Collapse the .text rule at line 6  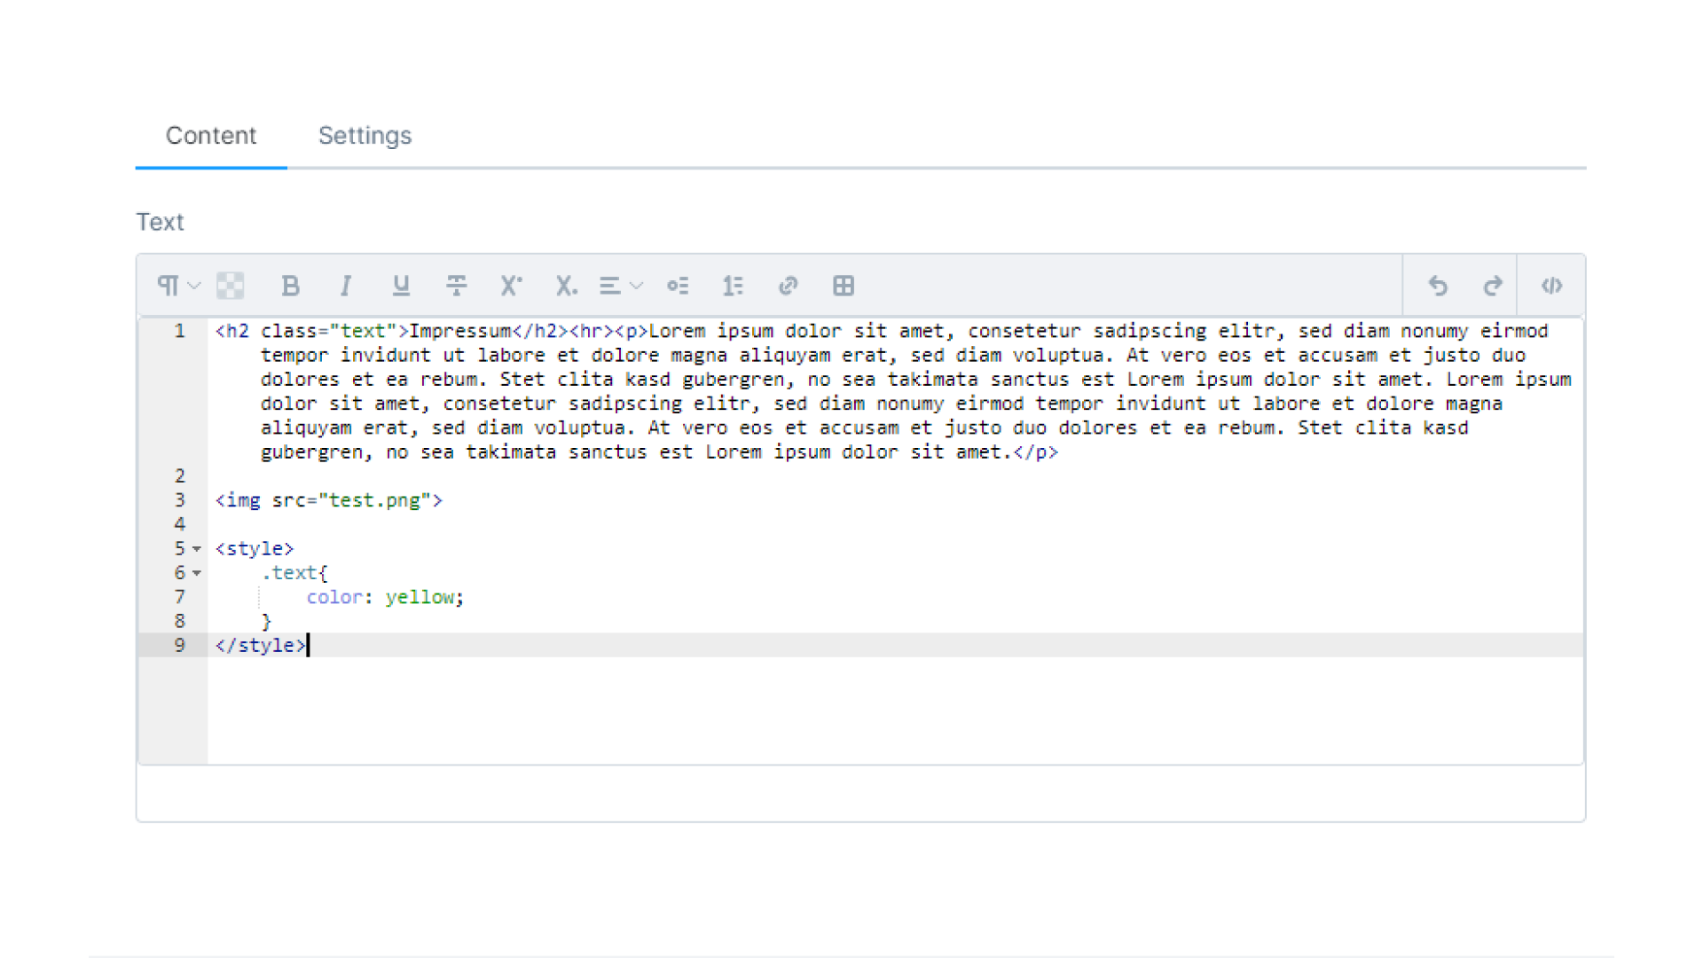[197, 573]
